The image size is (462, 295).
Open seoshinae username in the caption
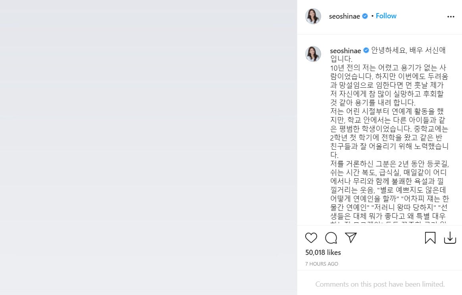click(345, 51)
